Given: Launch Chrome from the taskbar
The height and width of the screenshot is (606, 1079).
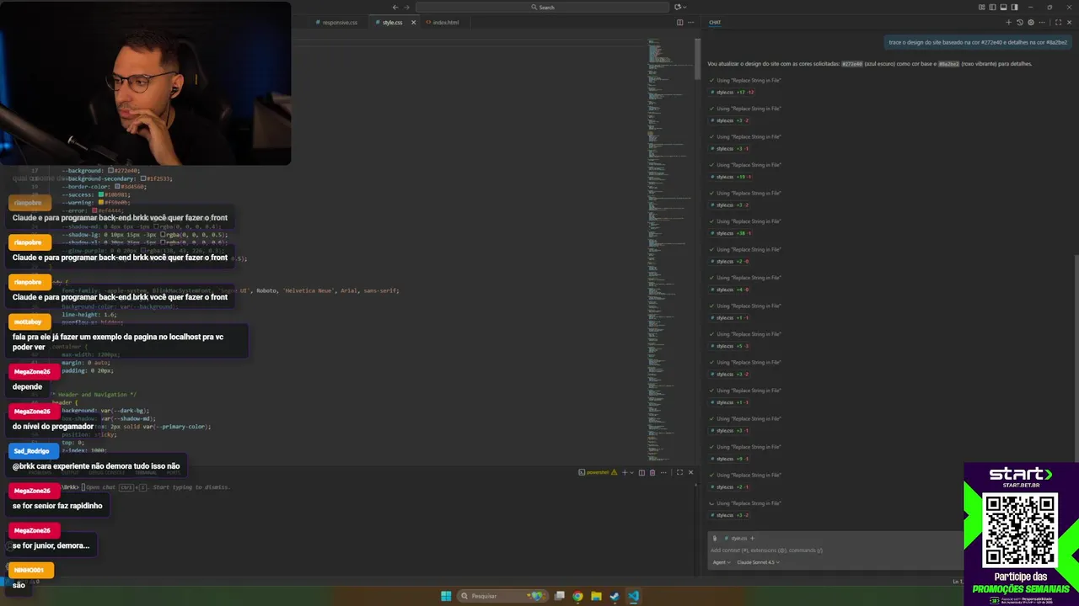Looking at the screenshot, I should pos(577,596).
